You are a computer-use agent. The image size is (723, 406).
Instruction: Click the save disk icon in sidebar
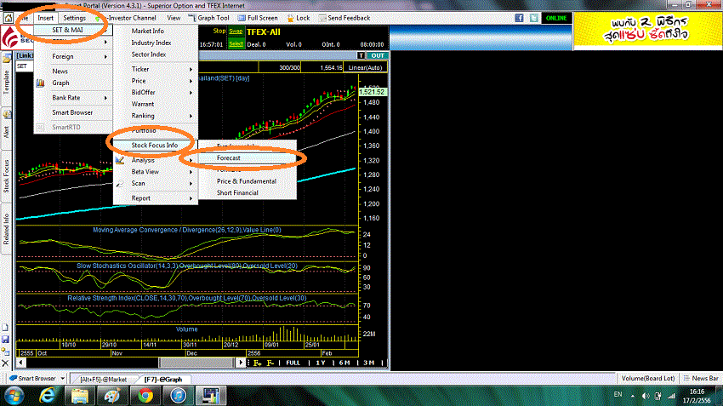pos(6,340)
